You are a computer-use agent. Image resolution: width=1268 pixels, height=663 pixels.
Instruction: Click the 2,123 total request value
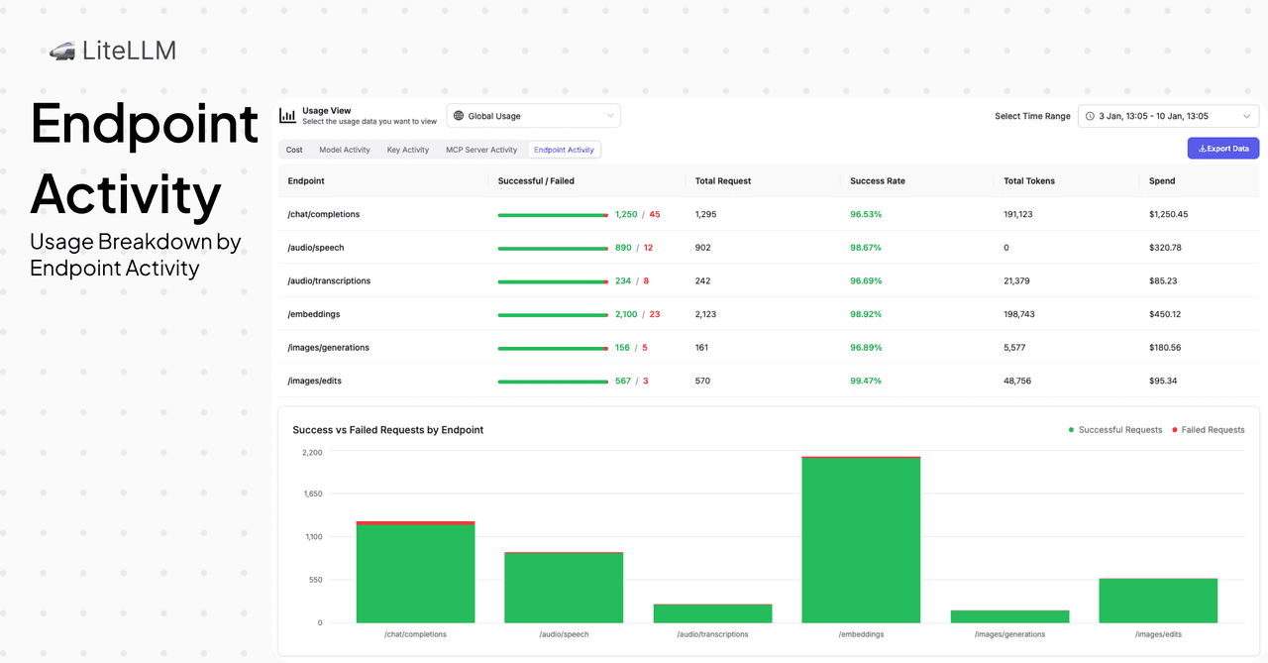(x=705, y=314)
